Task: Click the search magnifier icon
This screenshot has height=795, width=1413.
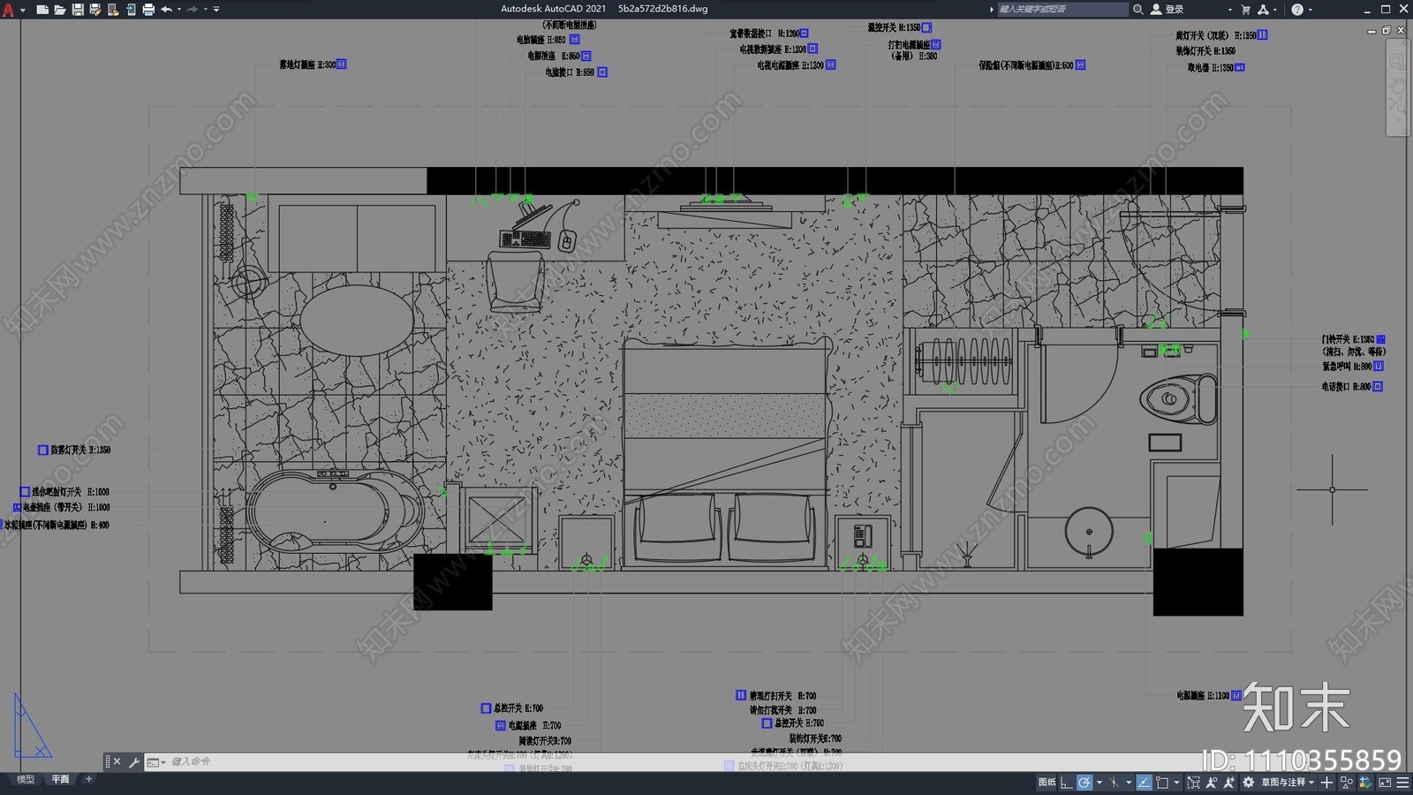Action: point(1138,9)
